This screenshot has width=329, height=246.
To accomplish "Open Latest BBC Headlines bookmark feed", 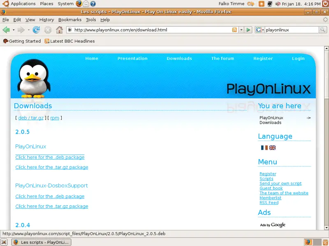I will 70,41.
